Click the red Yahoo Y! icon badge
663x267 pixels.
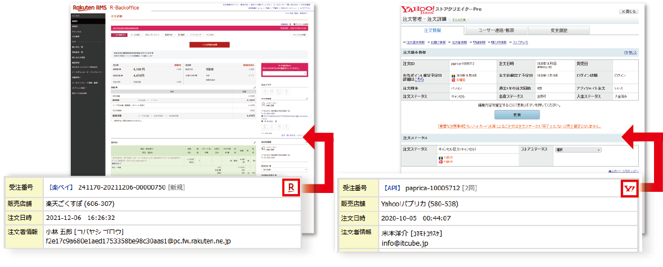629,190
